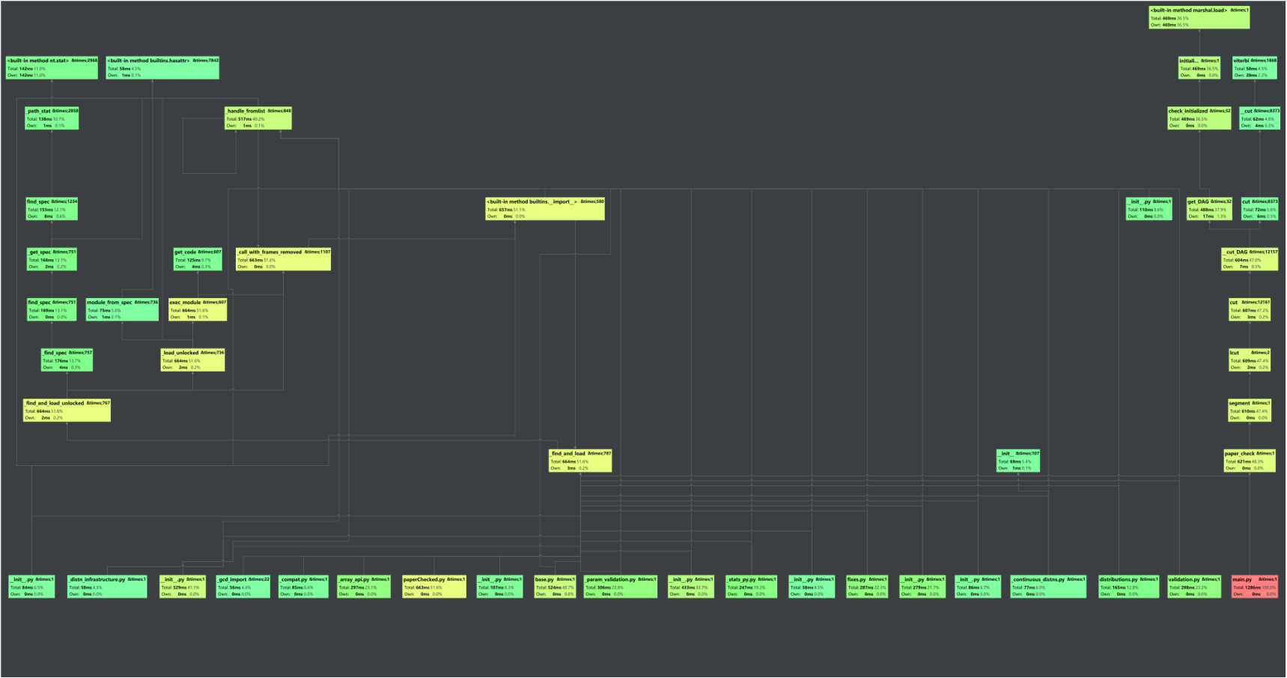Pick the find_spec node totaling 169ms
Viewport: 1287px width, 678px height.
(52, 309)
